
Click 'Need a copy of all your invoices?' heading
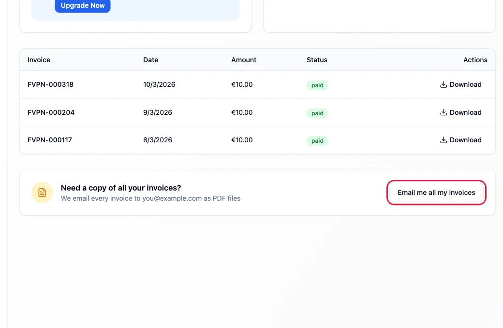click(121, 188)
